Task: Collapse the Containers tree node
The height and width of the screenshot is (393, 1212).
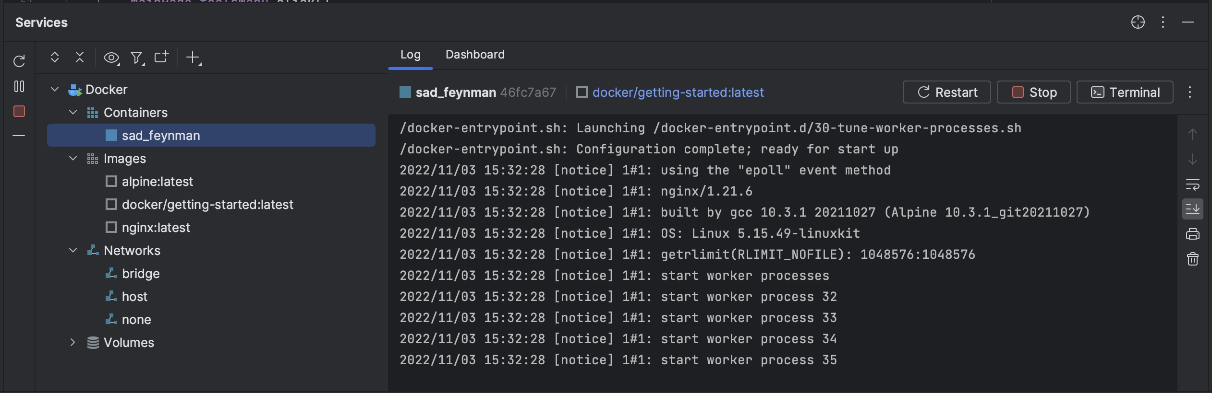Action: [x=73, y=112]
